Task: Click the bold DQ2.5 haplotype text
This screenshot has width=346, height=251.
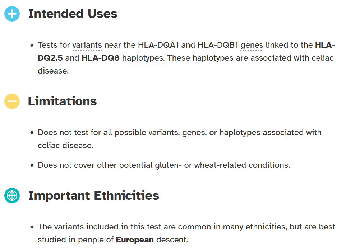Action: click(x=50, y=58)
